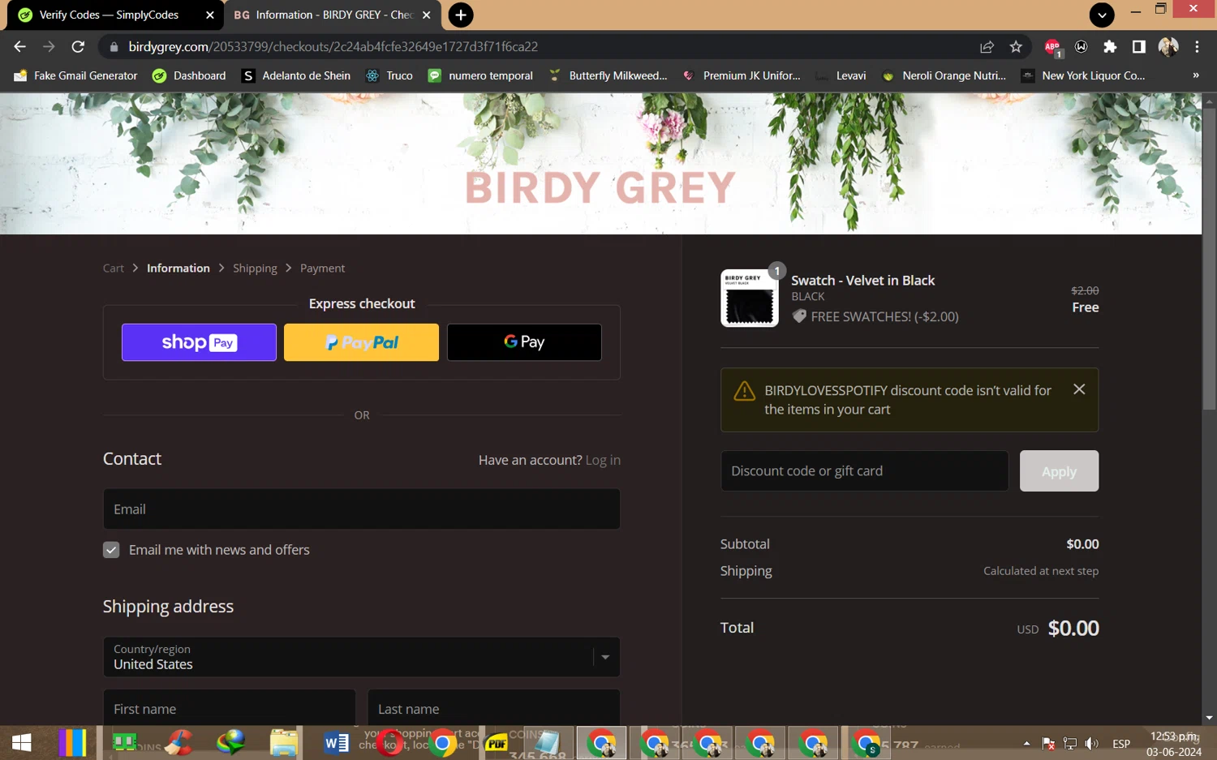Image resolution: width=1217 pixels, height=760 pixels.
Task: Pay with Google Pay express checkout
Action: pos(524,342)
